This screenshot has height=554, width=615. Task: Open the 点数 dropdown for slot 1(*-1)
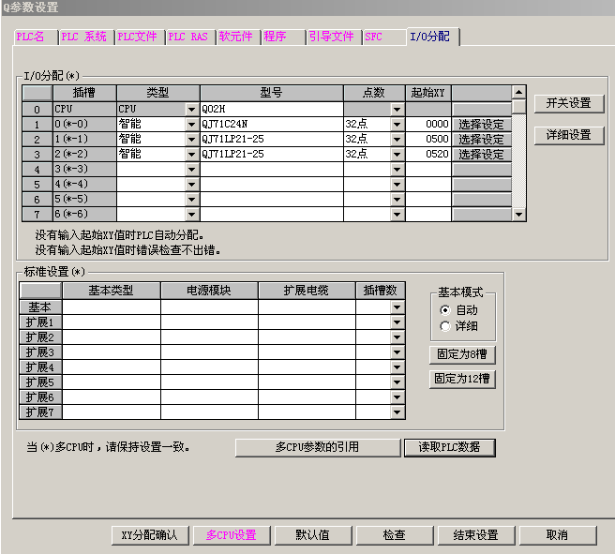pos(397,139)
